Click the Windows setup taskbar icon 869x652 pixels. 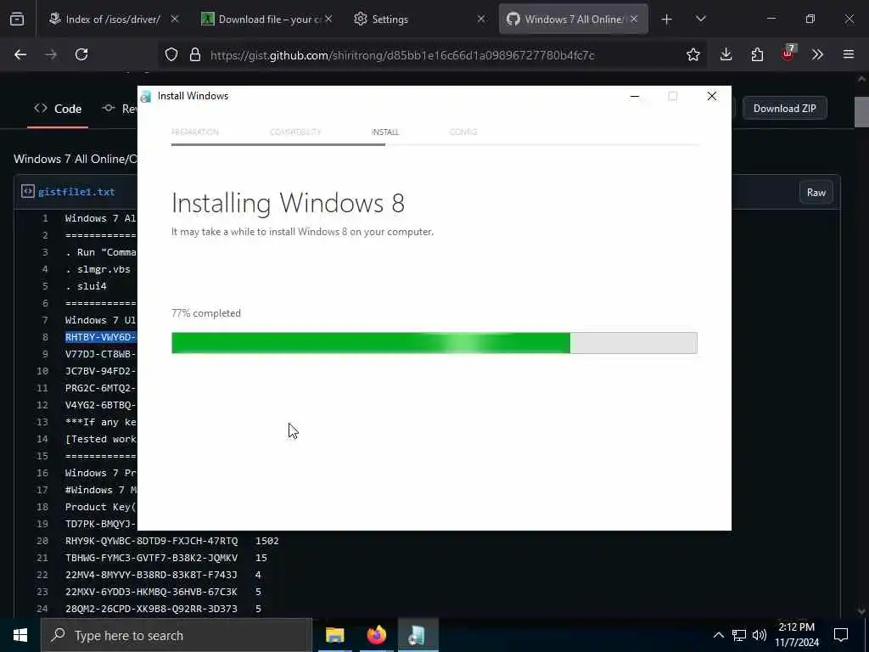coord(417,635)
